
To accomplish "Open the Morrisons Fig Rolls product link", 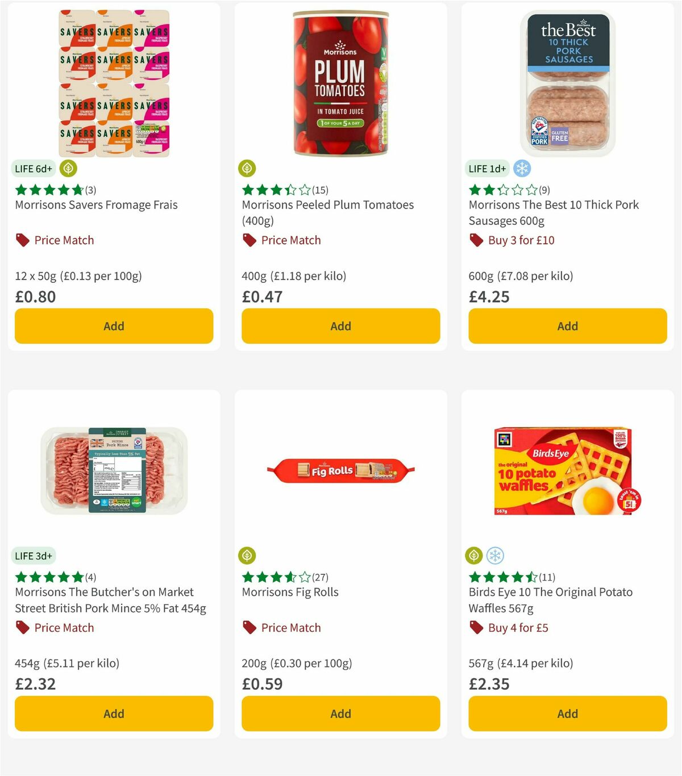I will click(291, 592).
